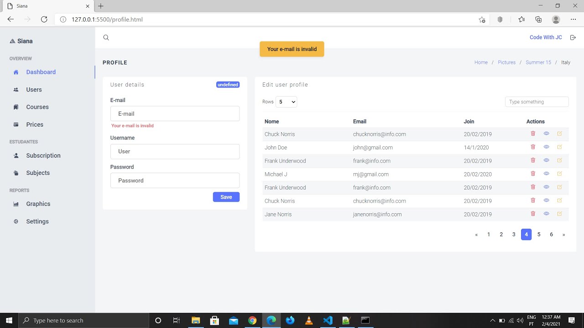The image size is (584, 328).
Task: Go back with browser back arrow
Action: [x=10, y=19]
